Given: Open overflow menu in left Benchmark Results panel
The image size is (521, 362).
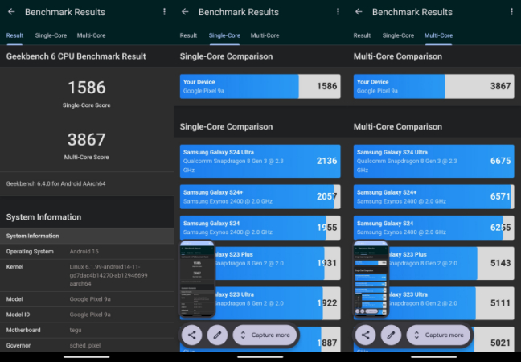Looking at the screenshot, I should (164, 12).
